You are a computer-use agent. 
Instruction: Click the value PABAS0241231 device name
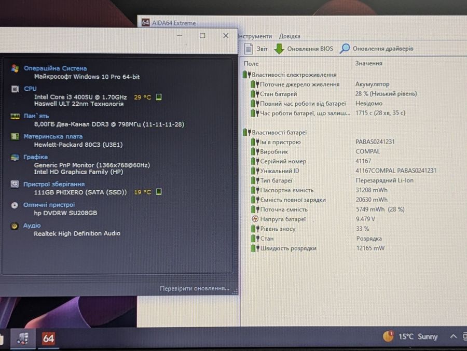[x=375, y=142]
